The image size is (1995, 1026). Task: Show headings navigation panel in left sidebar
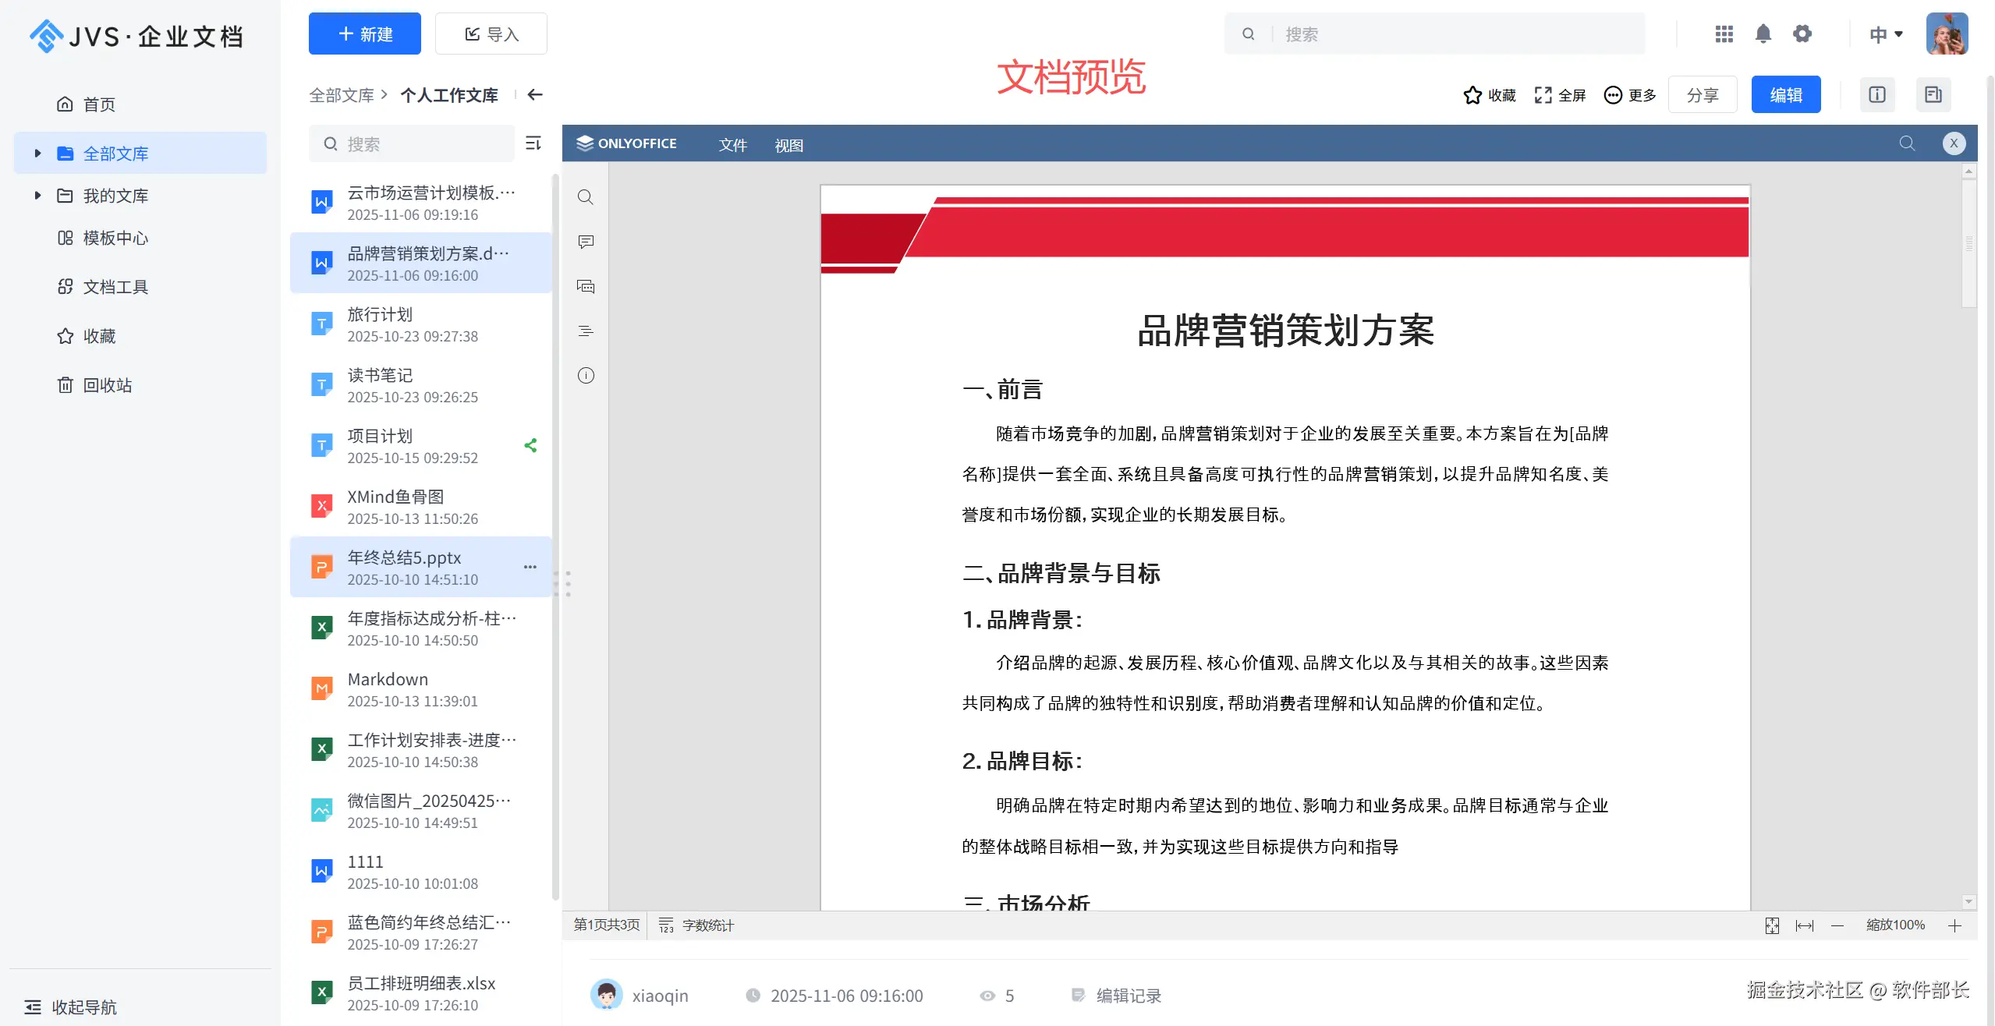(x=586, y=331)
